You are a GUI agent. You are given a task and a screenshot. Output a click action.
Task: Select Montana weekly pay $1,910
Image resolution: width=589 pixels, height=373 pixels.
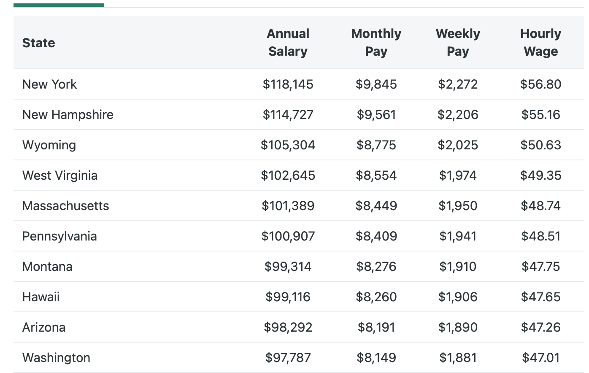458,266
